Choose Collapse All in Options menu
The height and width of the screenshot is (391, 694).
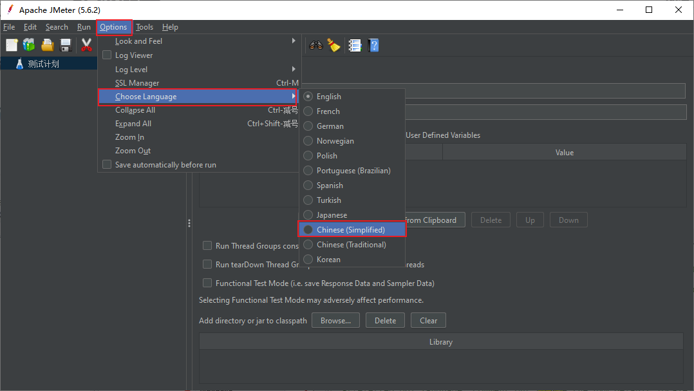pyautogui.click(x=199, y=110)
